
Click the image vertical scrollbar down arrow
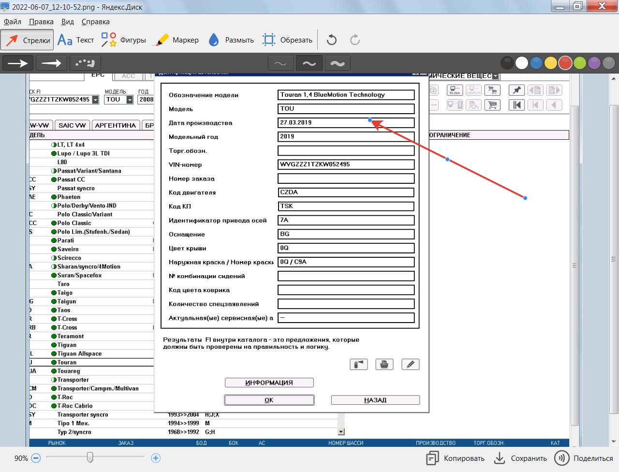(614, 442)
